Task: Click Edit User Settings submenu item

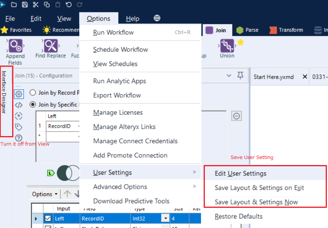Action: [265, 173]
